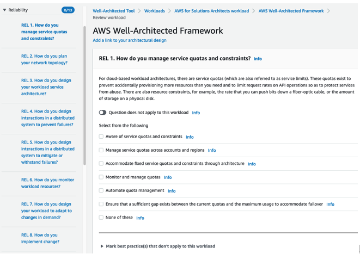Toggle Question does not apply to this workload

tap(102, 113)
